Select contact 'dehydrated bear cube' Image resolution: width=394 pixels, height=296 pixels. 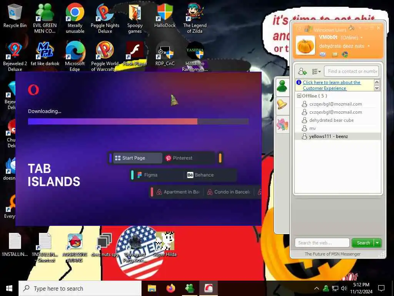click(338, 120)
